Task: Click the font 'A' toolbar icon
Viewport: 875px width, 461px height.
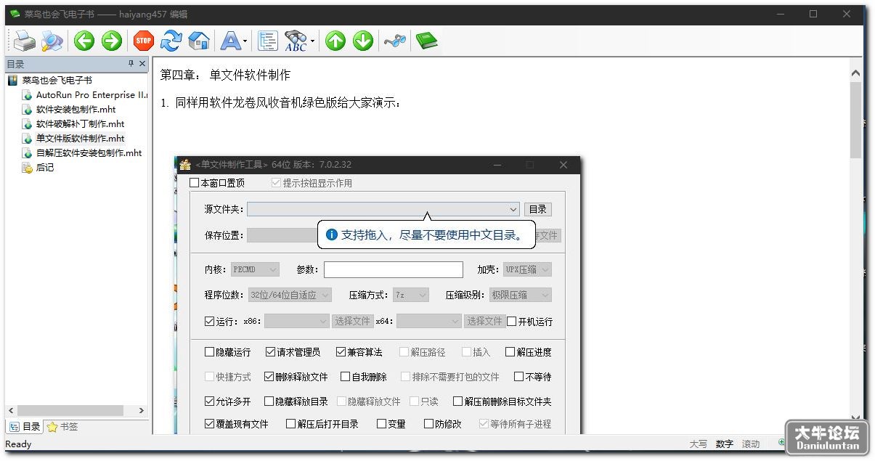Action: [x=230, y=41]
